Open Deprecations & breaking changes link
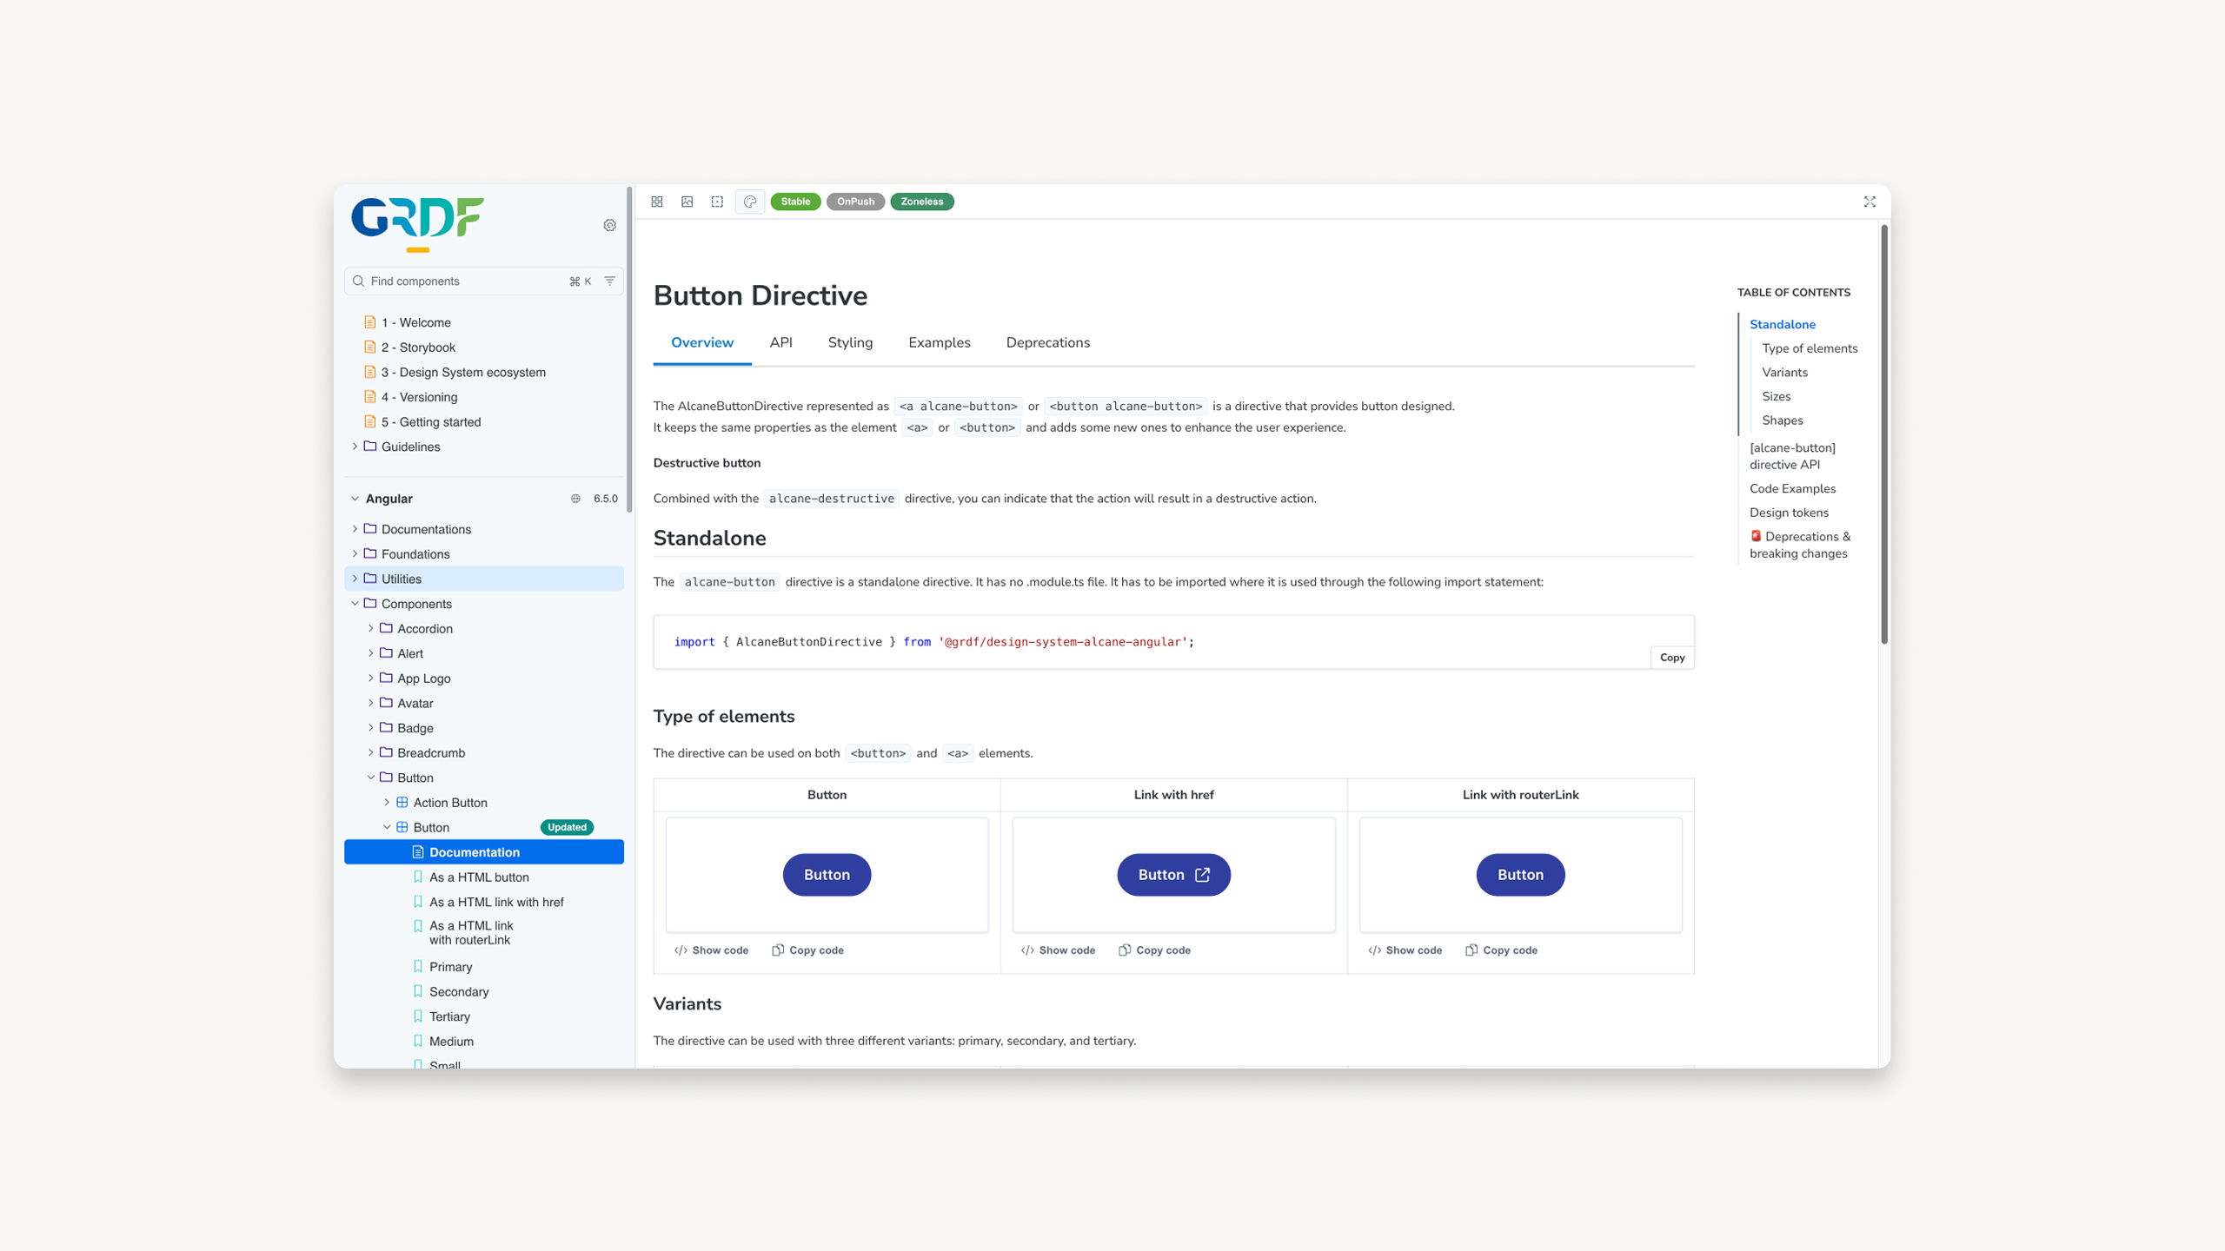The image size is (2225, 1251). [1800, 545]
